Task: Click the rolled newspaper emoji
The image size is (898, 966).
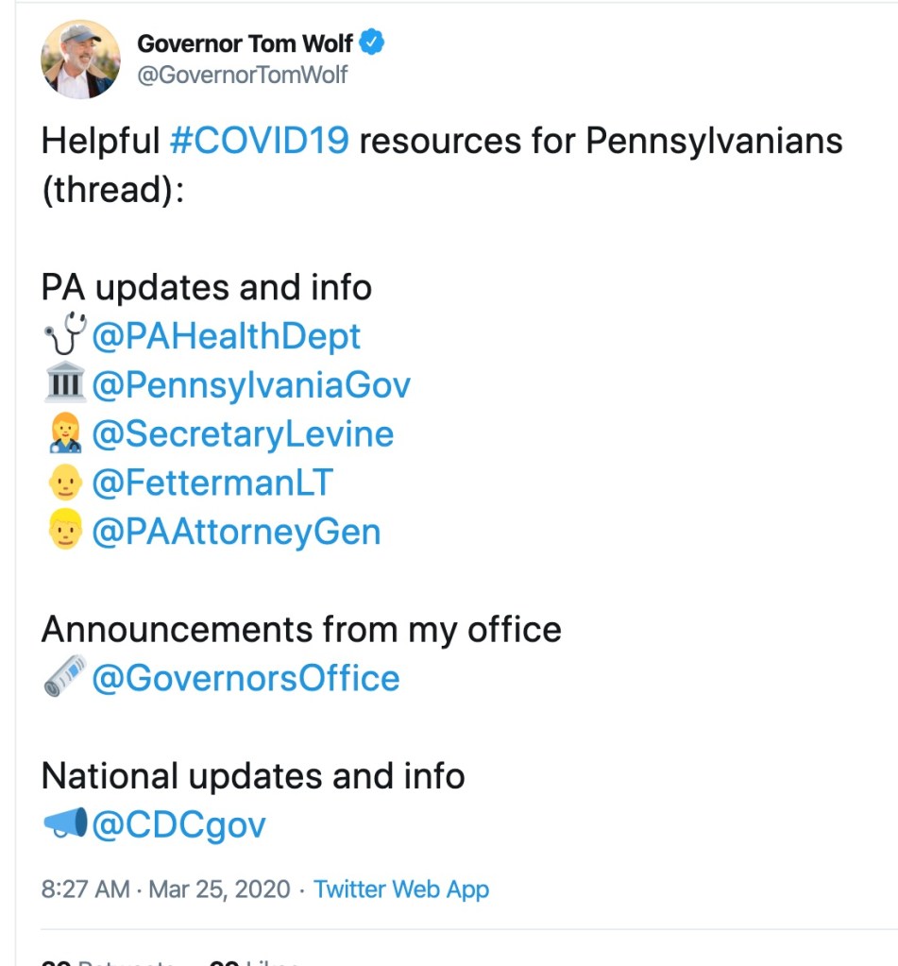Action: point(65,677)
